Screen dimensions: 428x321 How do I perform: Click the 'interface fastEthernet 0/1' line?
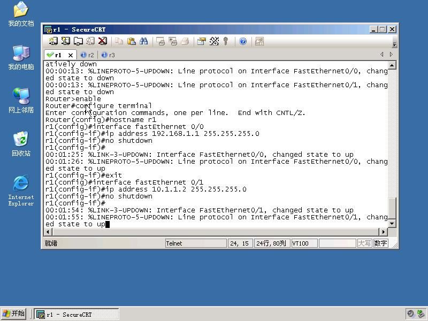(124, 182)
